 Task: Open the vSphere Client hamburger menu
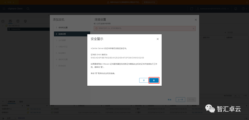click(4, 9)
